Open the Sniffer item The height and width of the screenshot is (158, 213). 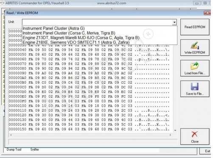click(x=35, y=150)
